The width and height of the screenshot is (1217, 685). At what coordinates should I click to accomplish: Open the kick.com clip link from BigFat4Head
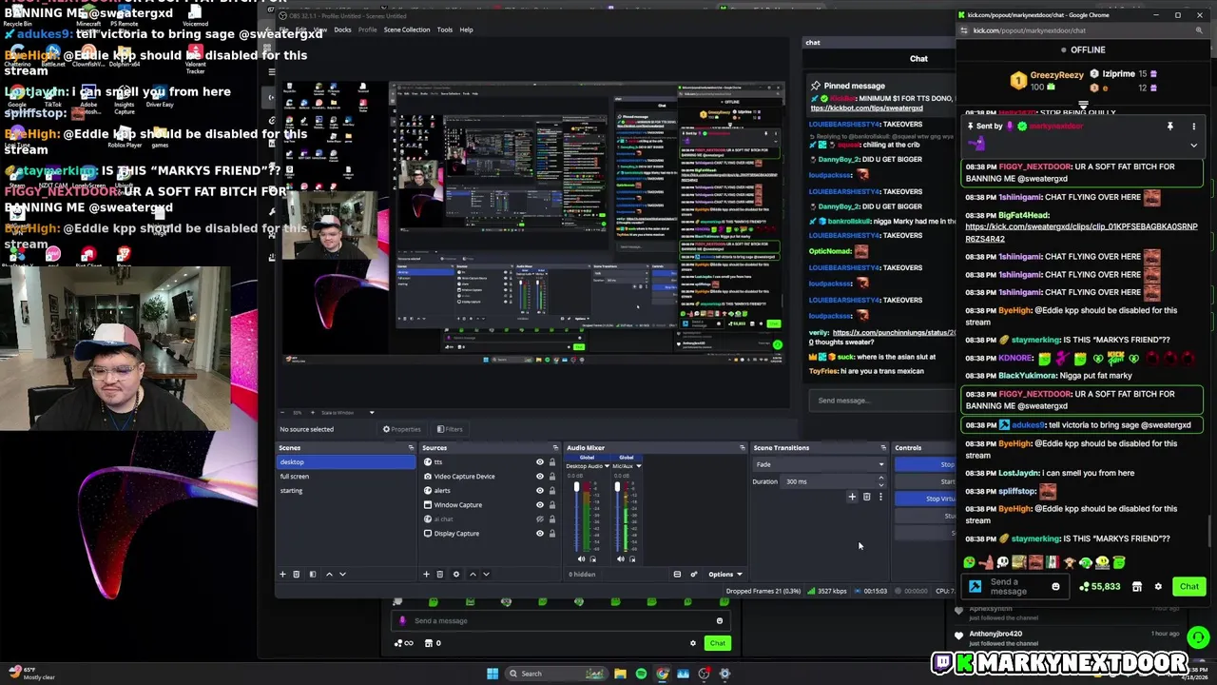point(1081,233)
